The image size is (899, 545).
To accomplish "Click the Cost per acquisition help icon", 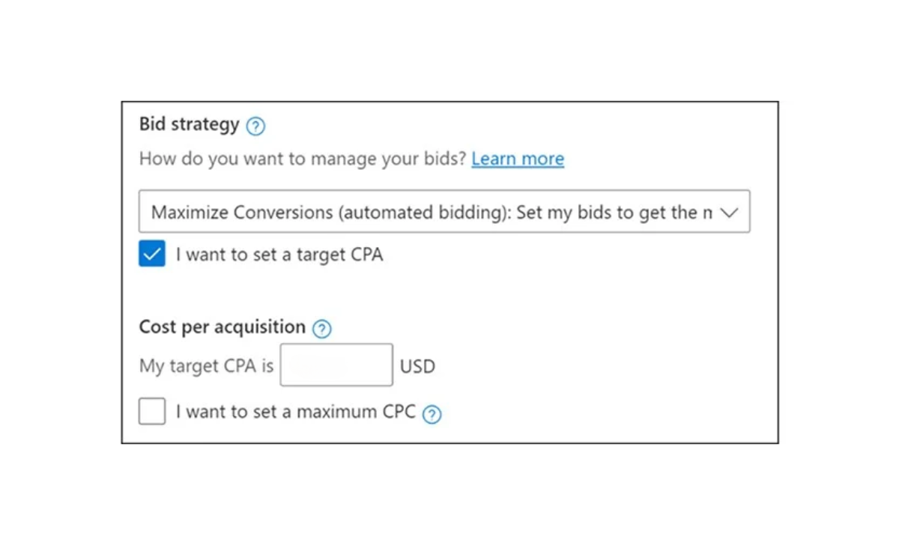I will (322, 329).
